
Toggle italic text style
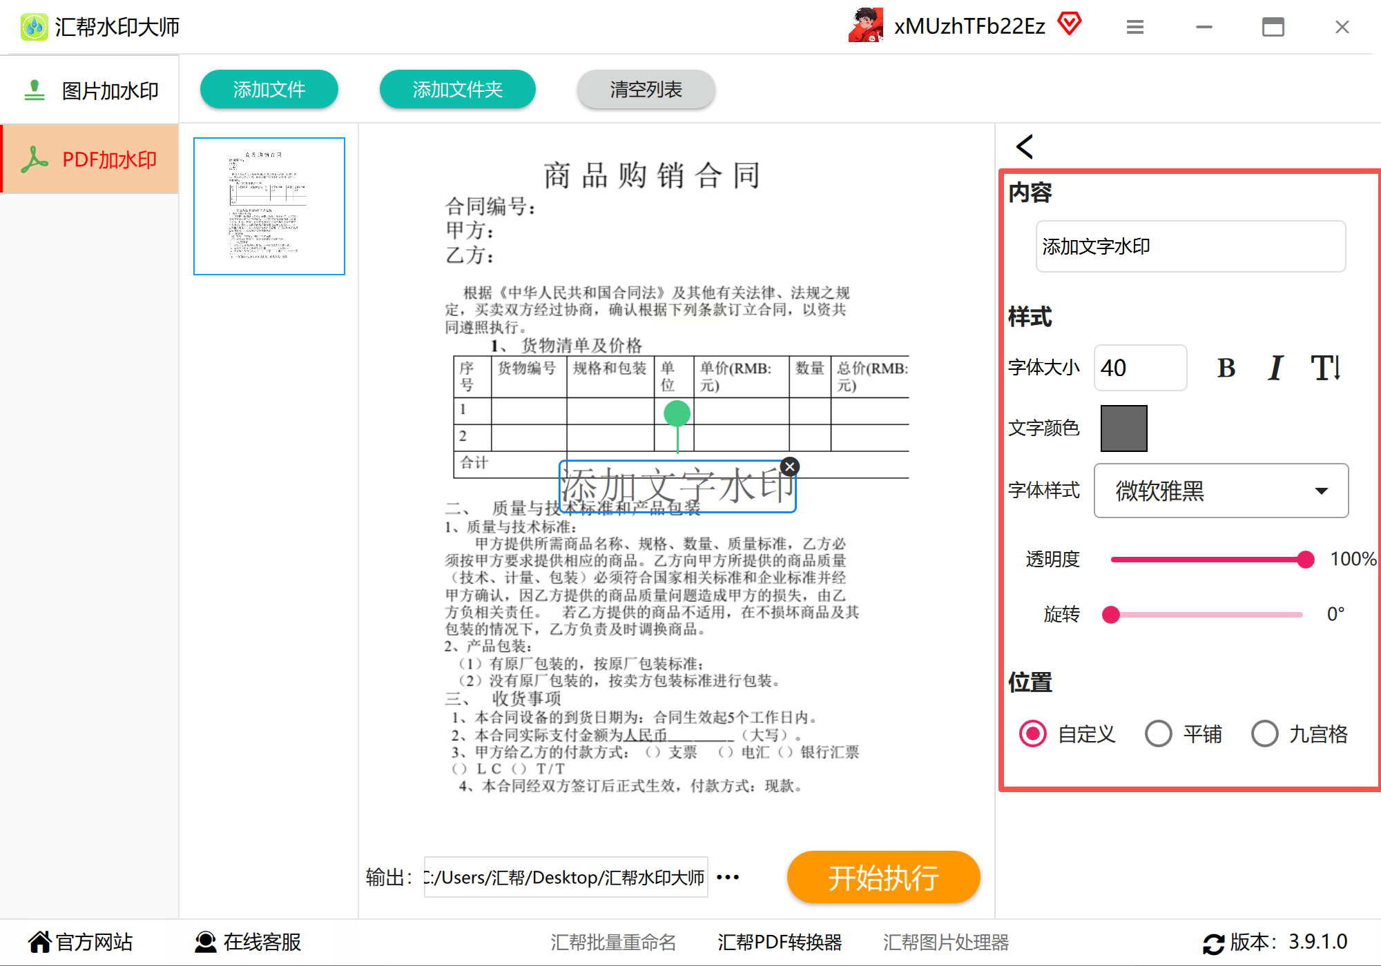tap(1275, 368)
